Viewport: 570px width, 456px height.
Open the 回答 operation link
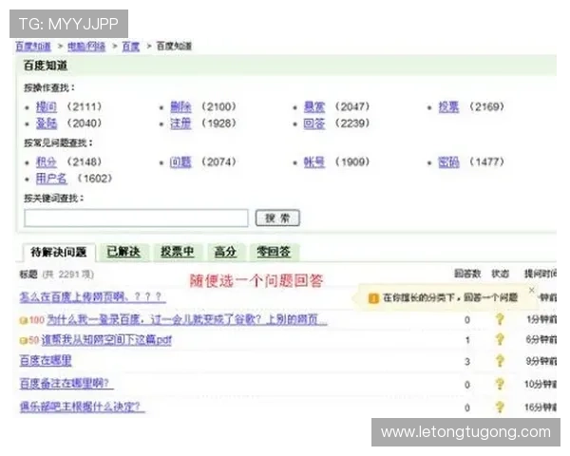314,123
